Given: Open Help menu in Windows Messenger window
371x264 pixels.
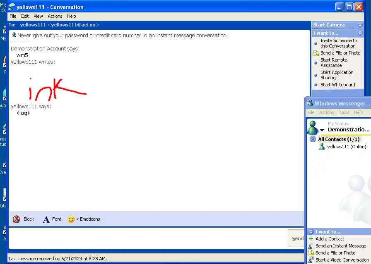Looking at the screenshot, I should pos(359,112).
